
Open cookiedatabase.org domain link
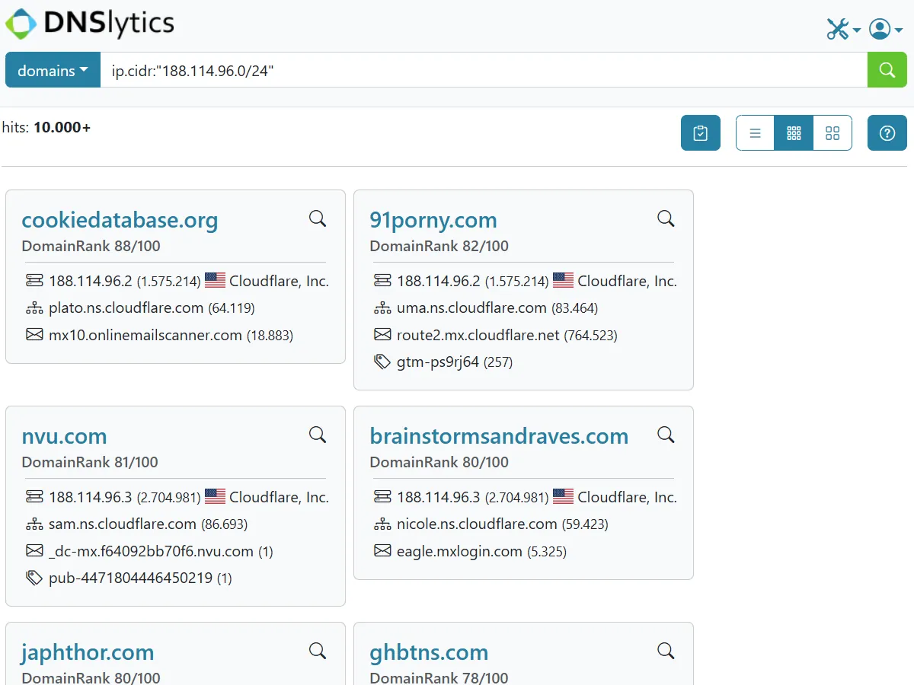[120, 220]
